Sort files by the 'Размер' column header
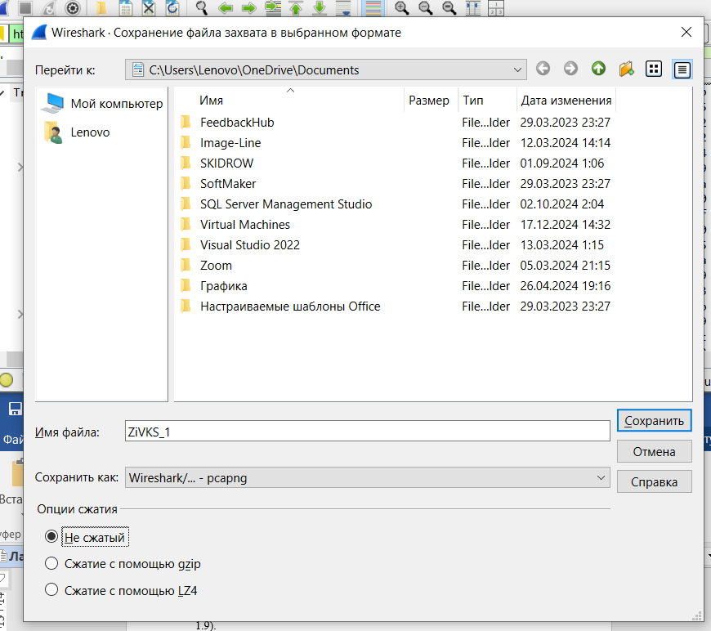The image size is (711, 631). pos(431,101)
